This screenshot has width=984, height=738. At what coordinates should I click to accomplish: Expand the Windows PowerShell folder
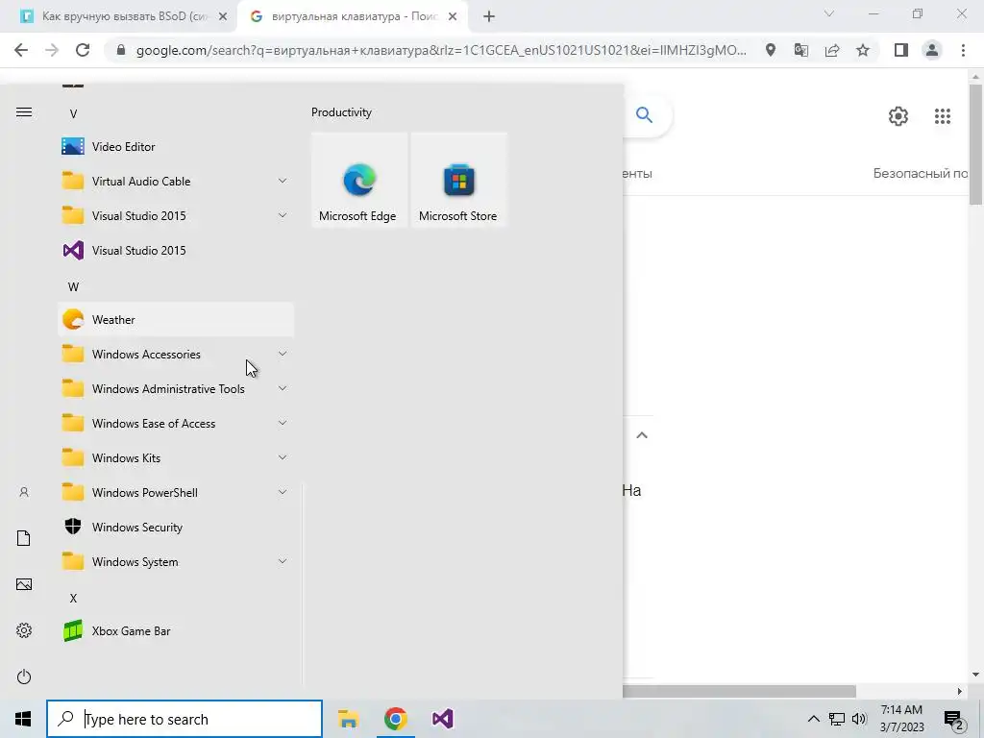click(176, 493)
